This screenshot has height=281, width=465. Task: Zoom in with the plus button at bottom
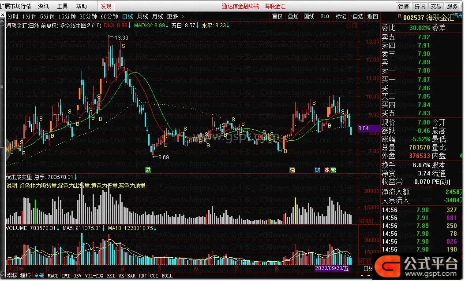[362, 276]
